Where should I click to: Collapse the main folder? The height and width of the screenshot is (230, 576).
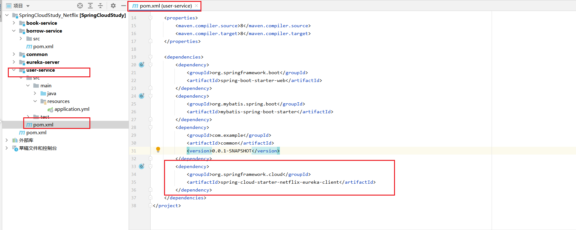tap(28, 85)
